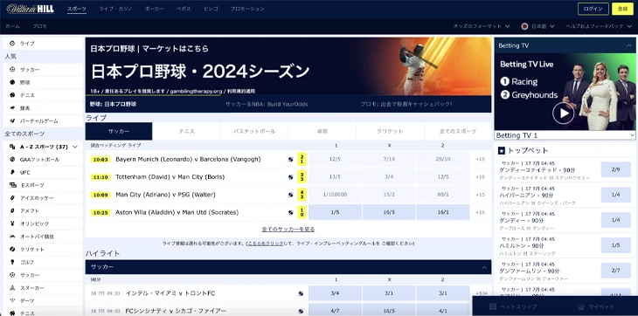The width and height of the screenshot is (638, 316).
Task: Click stats icon for Tottenham v Man City
Action: pos(290,177)
